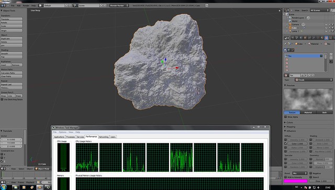This screenshot has width=335, height=190.
Task: Open the Blend mode Mix dropdown
Action: [x=300, y=173]
